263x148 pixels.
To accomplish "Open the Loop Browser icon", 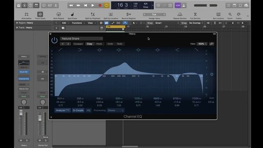I will tap(240, 5).
